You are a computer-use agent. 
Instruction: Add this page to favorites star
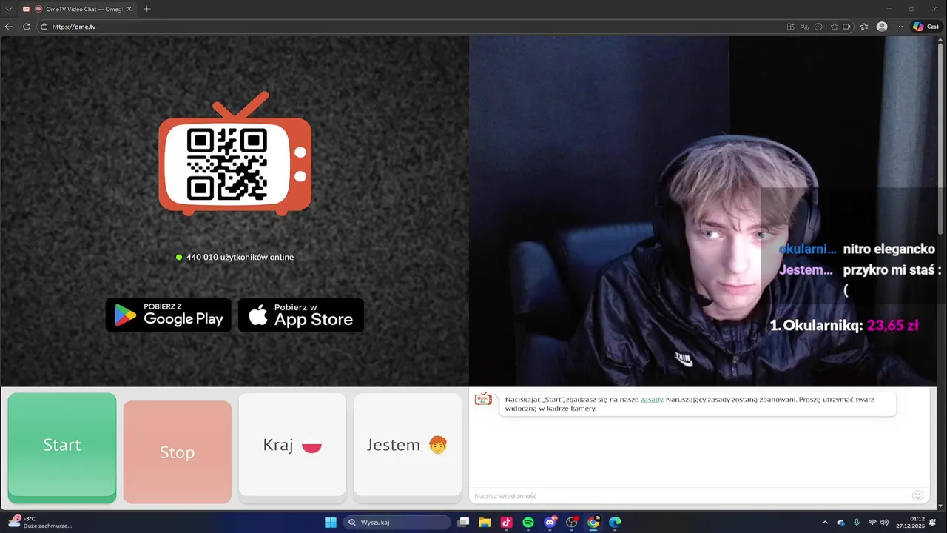835,27
